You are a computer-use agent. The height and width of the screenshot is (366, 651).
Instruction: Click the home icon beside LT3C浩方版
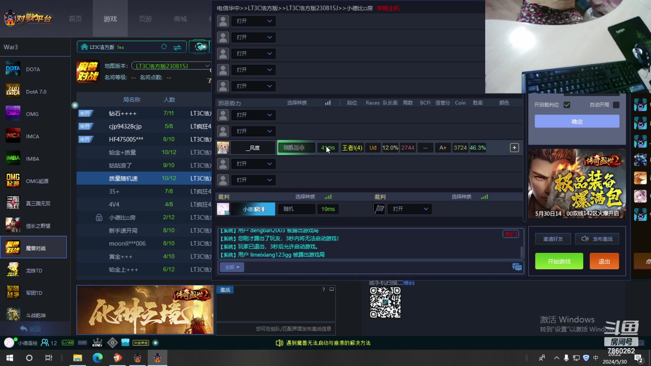click(x=84, y=47)
